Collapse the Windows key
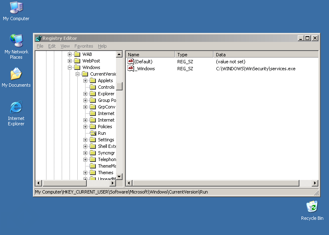This screenshot has width=329, height=235. pos(70,67)
